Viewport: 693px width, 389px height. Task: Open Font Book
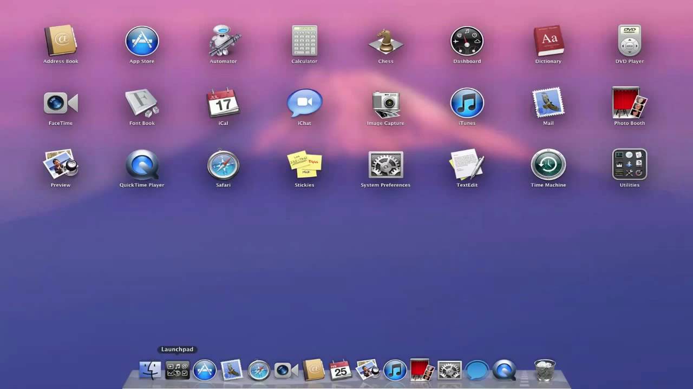(x=142, y=103)
